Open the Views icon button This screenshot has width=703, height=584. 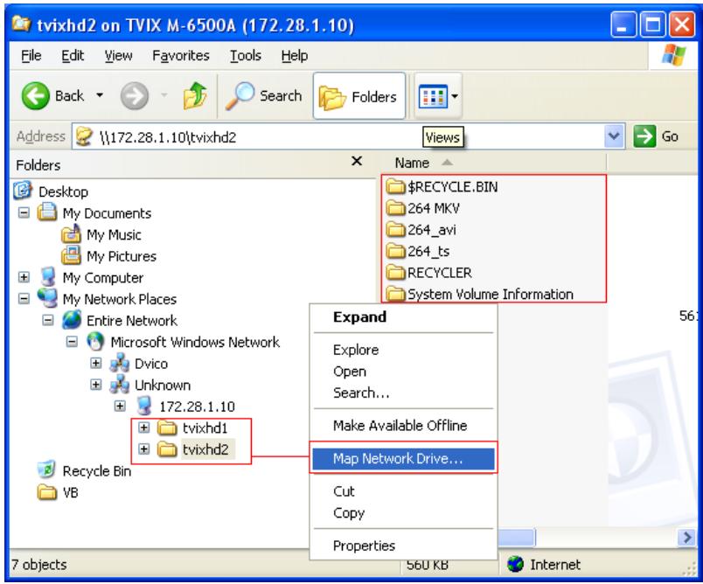[x=433, y=96]
